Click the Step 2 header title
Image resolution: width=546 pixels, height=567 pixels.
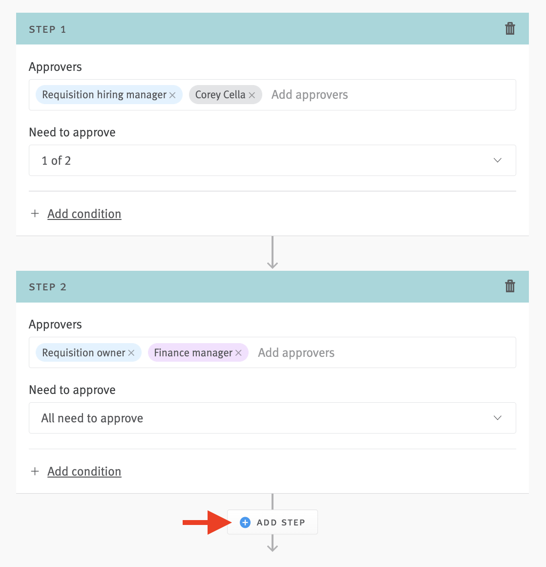point(47,287)
